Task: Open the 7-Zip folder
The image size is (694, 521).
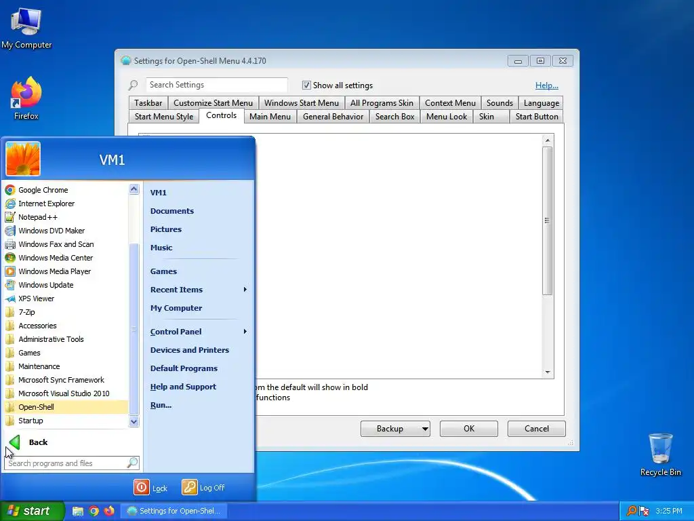Action: click(66, 312)
